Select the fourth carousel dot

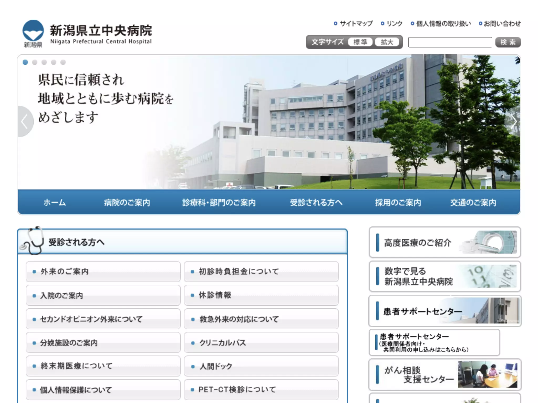pos(54,62)
